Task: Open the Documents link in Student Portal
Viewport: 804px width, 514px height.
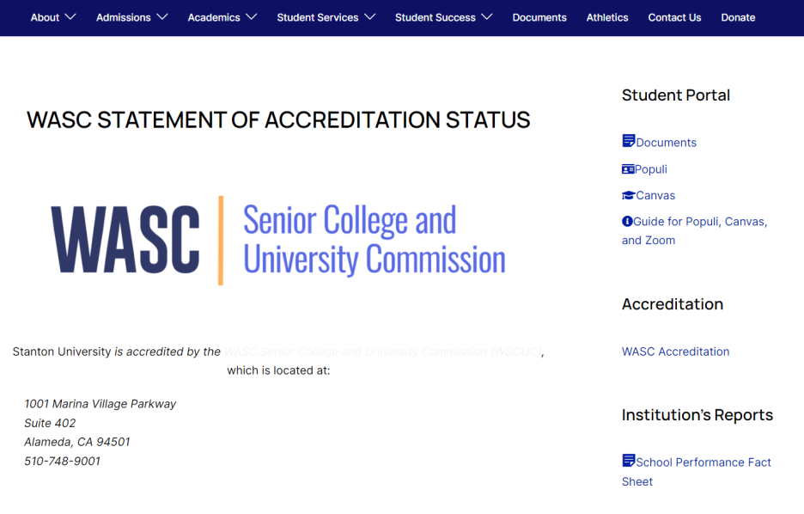Action: 666,143
